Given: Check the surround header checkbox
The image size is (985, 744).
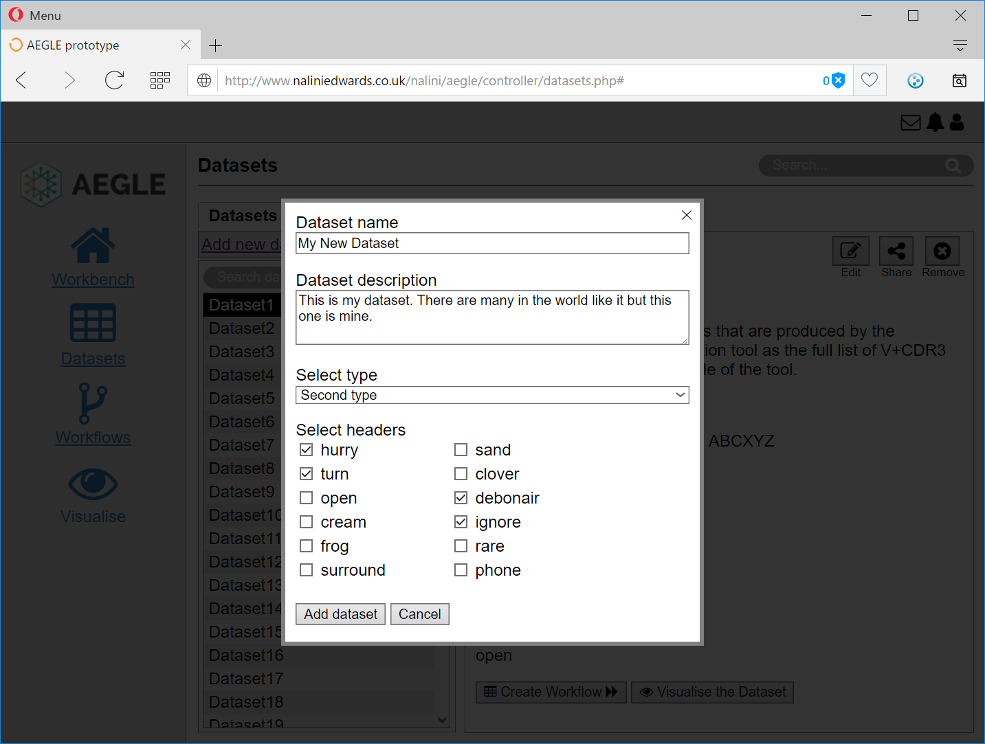Looking at the screenshot, I should (307, 570).
